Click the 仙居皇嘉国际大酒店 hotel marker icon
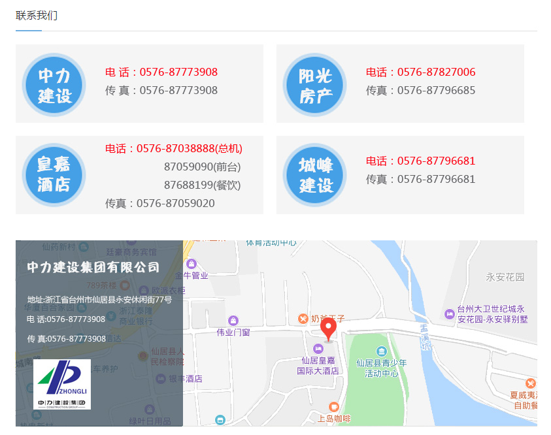The image size is (551, 435). click(318, 348)
